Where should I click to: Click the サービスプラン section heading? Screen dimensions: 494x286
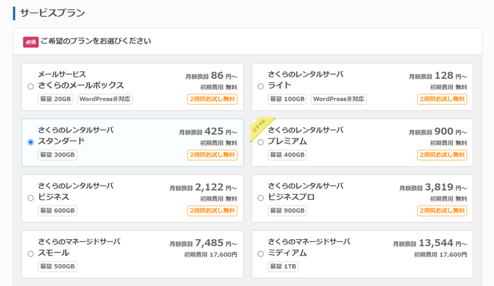click(52, 13)
